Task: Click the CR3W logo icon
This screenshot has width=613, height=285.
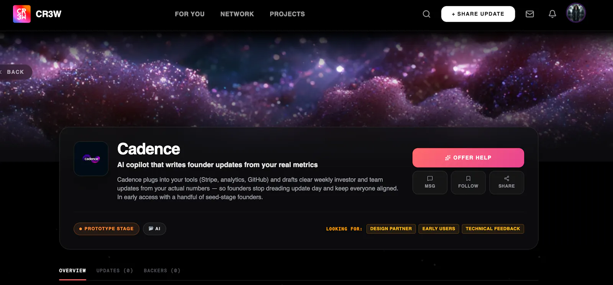Action: click(22, 14)
